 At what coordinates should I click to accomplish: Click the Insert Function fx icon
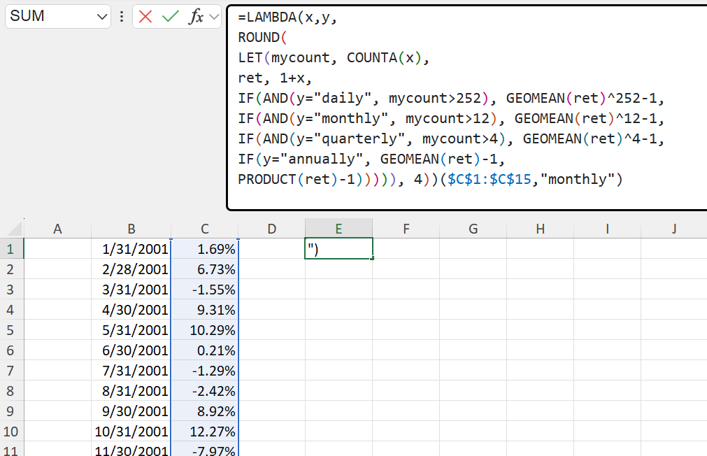coord(196,17)
